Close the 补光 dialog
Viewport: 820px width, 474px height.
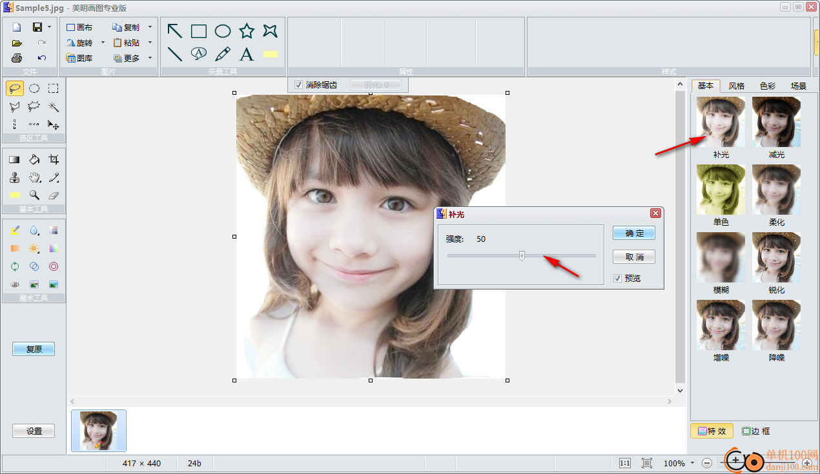click(655, 213)
